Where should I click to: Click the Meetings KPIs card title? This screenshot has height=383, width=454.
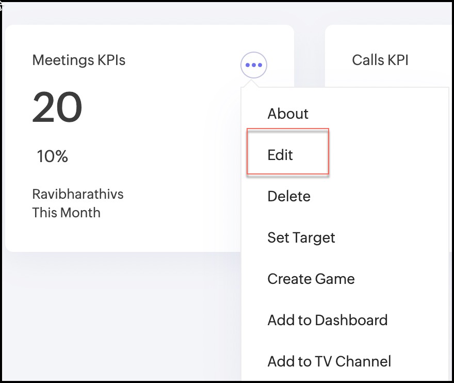(x=78, y=60)
